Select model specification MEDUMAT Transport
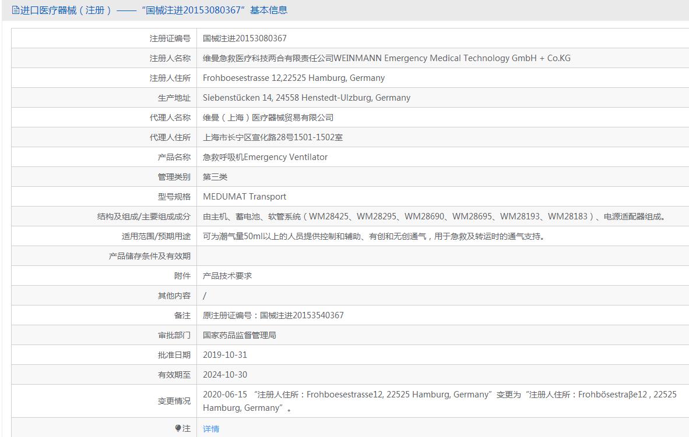 (x=245, y=197)
